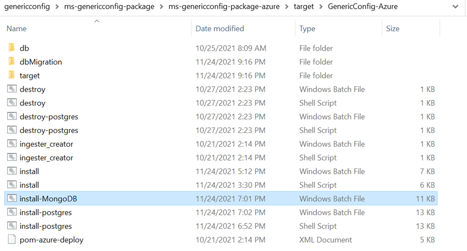Click the pom-azure-deploy XML document icon
This screenshot has height=251, width=467.
(12, 240)
